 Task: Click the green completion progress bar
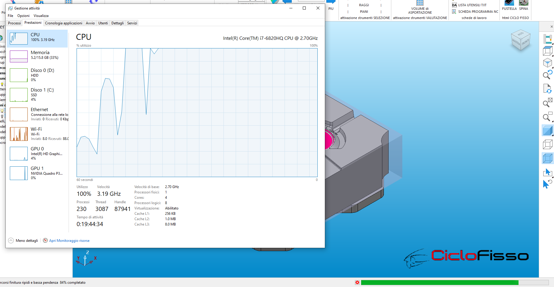440,283
